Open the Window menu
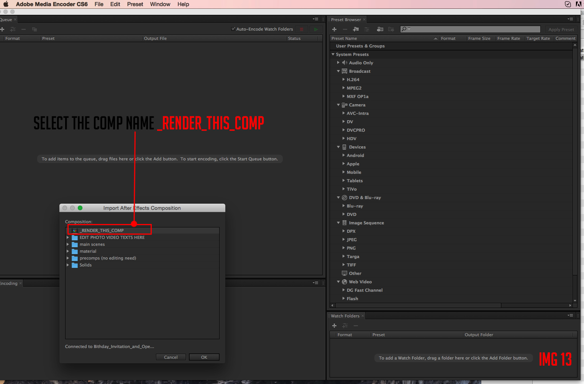Image resolution: width=584 pixels, height=384 pixels. (160, 4)
